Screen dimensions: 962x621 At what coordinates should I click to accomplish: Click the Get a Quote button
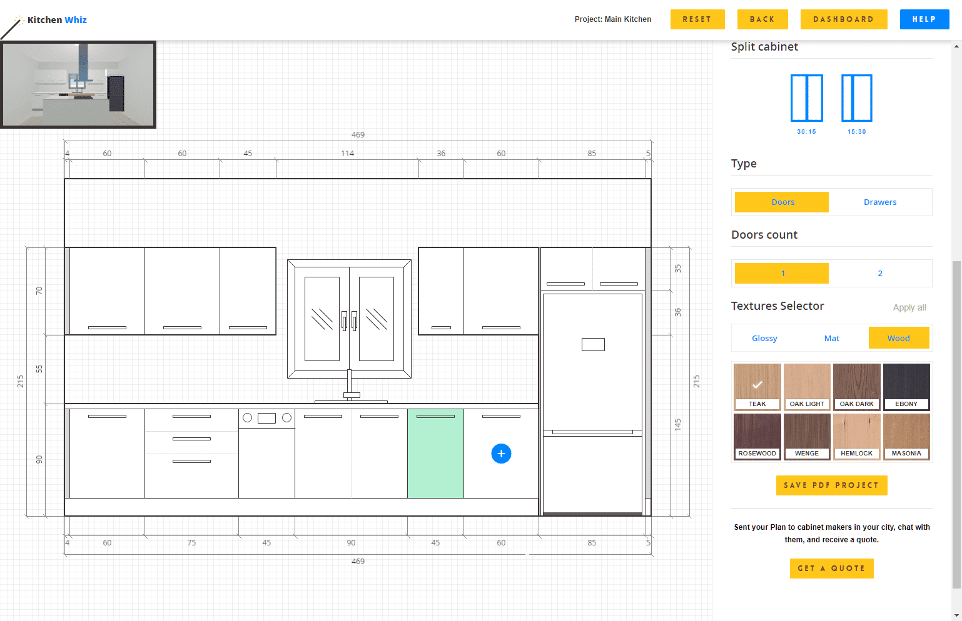831,568
